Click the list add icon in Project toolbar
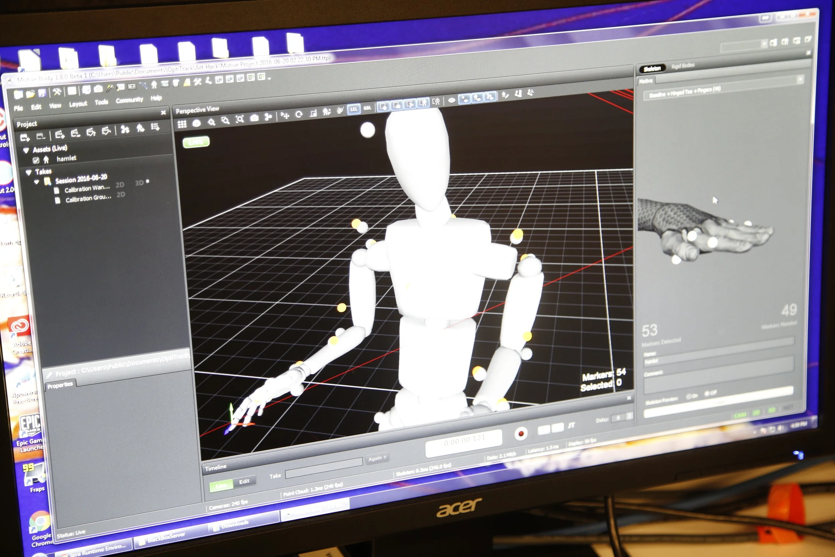This screenshot has width=835, height=557. click(x=155, y=127)
